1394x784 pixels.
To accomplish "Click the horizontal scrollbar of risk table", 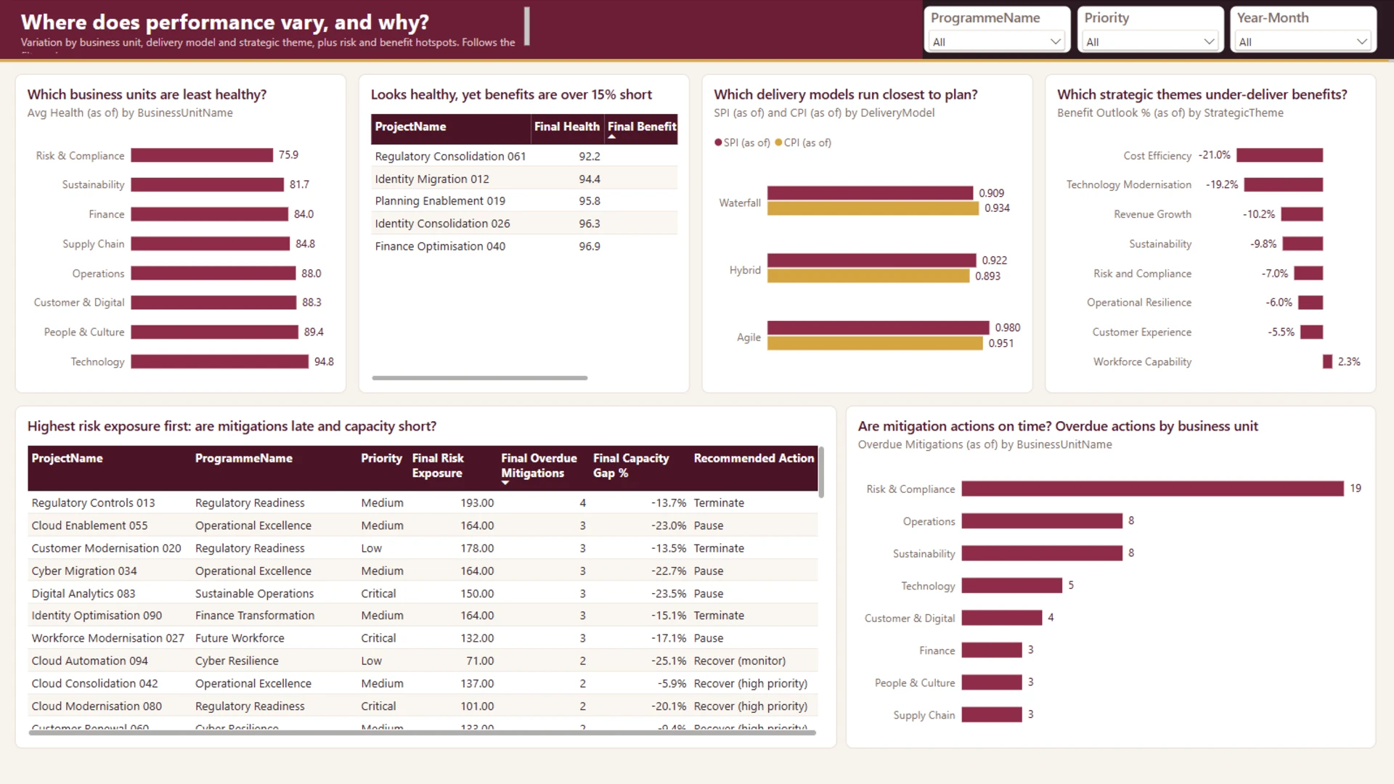I will click(422, 732).
